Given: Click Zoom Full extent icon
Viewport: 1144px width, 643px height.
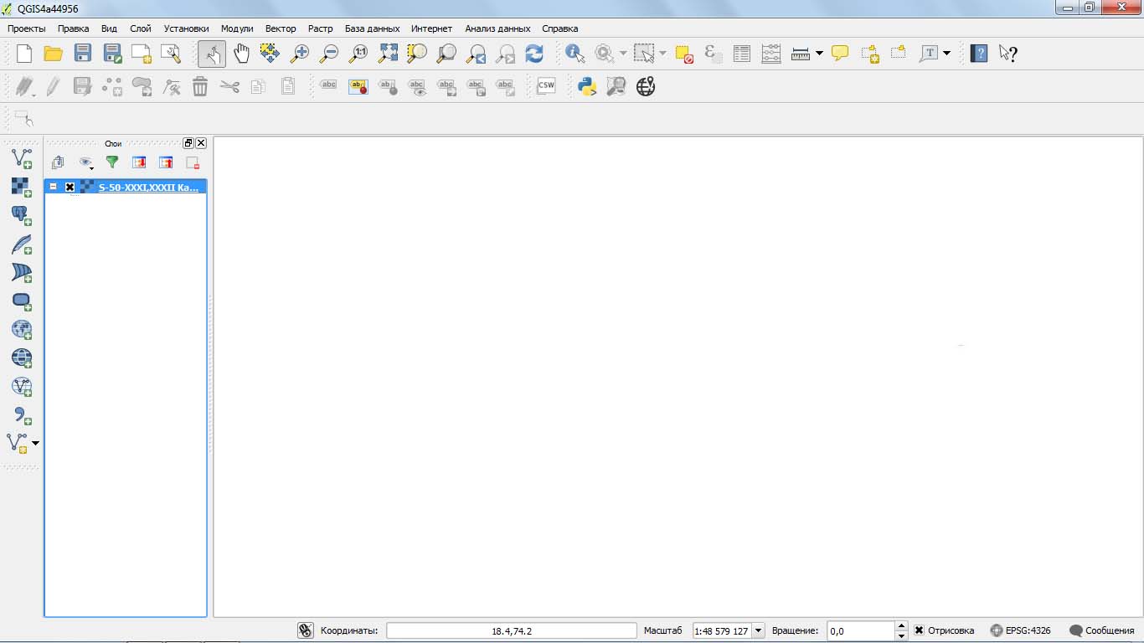Looking at the screenshot, I should click(388, 54).
